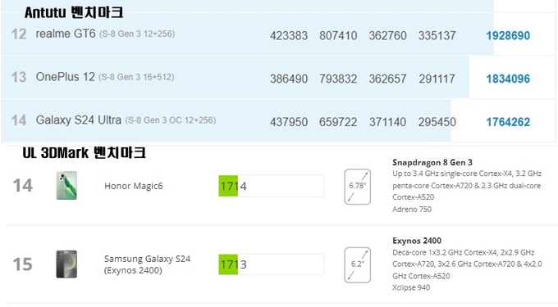Click the OnePlus 12 total score 1834096
Image resolution: width=558 pixels, height=307 pixels.
point(508,79)
